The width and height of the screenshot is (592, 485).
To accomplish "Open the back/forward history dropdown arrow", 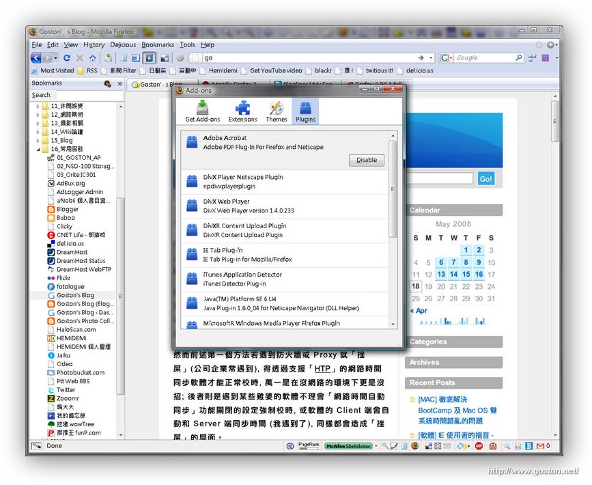I will point(55,58).
